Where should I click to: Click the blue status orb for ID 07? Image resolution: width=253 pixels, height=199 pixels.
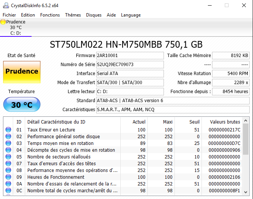pos(8,163)
